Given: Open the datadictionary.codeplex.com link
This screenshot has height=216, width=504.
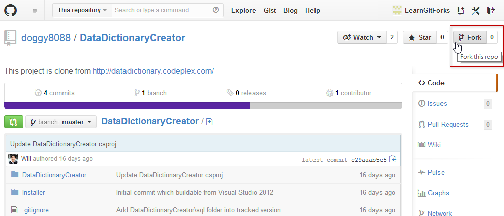Looking at the screenshot, I should 153,71.
